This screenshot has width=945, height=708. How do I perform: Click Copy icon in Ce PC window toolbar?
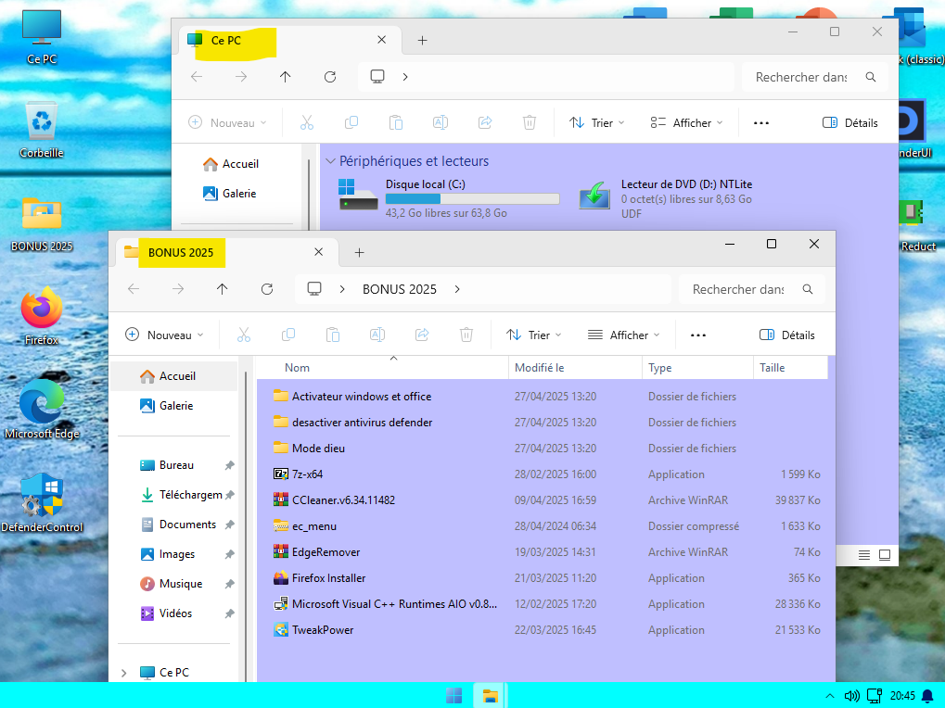[351, 123]
